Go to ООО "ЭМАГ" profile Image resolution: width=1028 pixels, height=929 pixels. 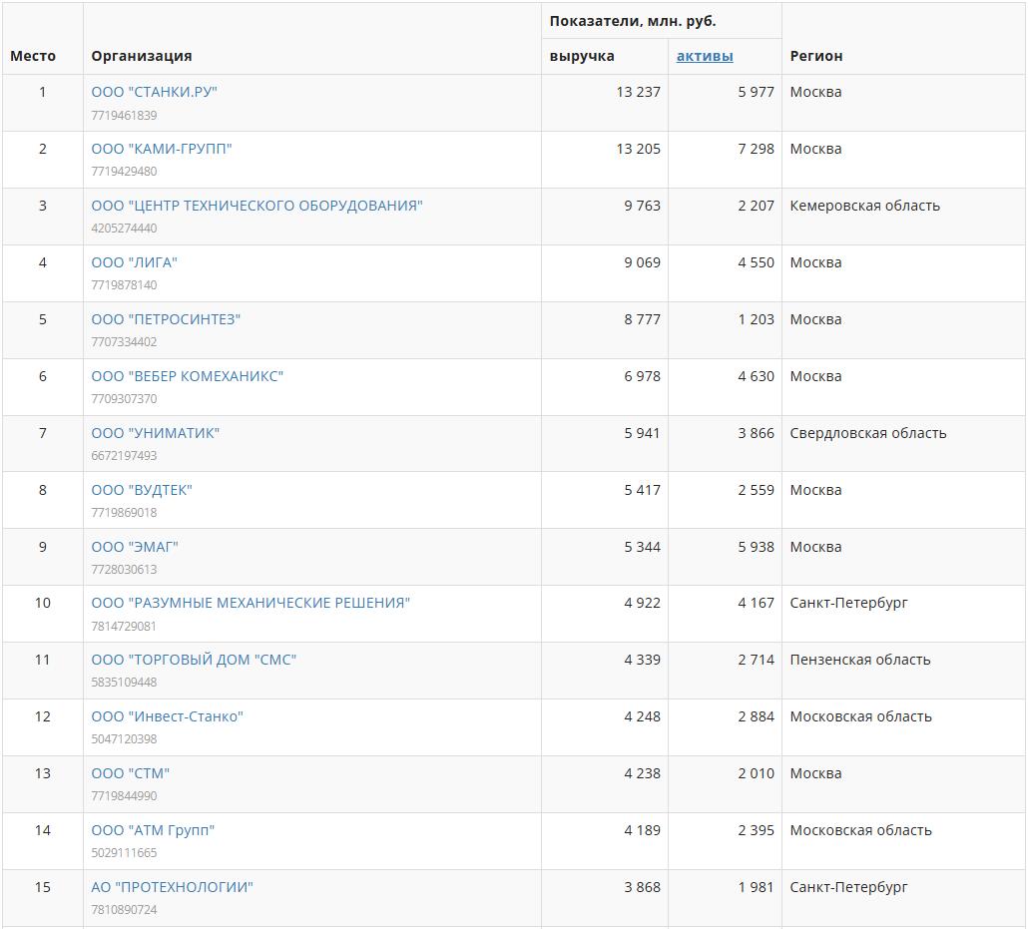coord(134,547)
